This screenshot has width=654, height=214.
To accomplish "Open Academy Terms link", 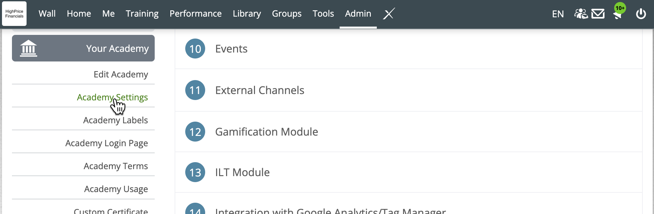I will (x=116, y=166).
